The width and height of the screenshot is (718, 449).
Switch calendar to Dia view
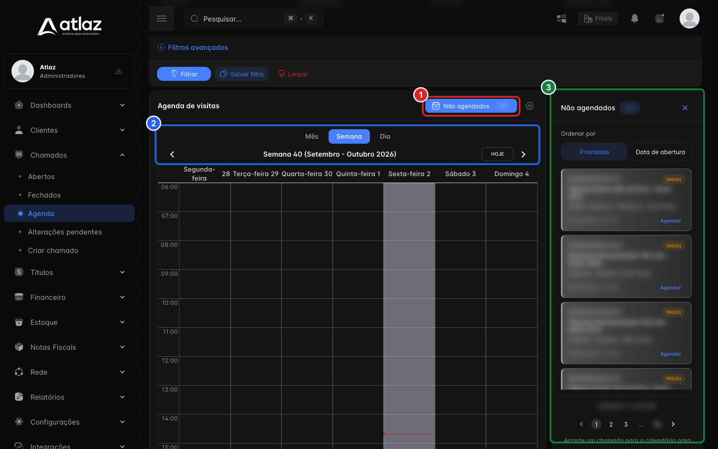point(385,136)
